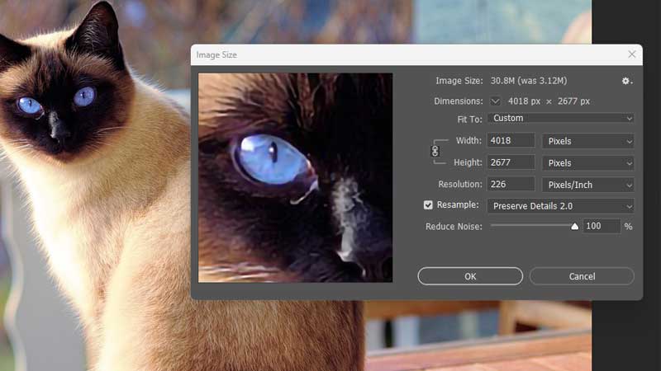Image resolution: width=661 pixels, height=371 pixels.
Task: Click the Cancel button
Action: click(582, 276)
